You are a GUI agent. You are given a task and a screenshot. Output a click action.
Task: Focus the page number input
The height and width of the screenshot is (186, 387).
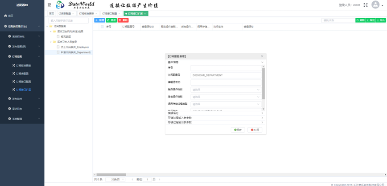tap(147, 180)
